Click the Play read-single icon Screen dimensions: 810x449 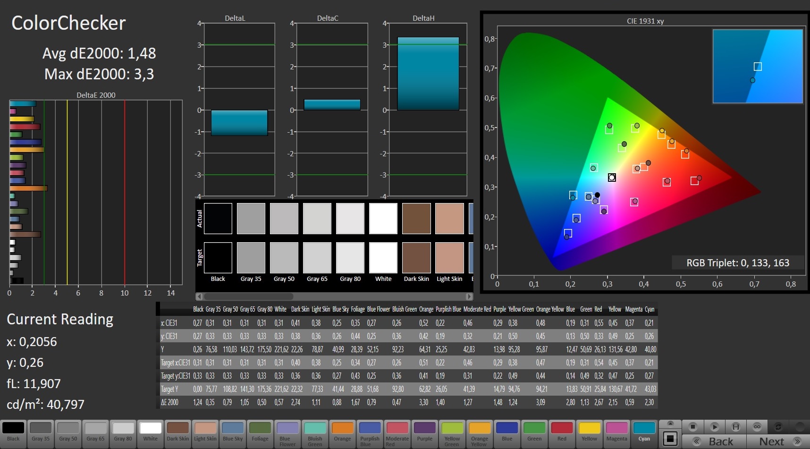click(x=714, y=427)
